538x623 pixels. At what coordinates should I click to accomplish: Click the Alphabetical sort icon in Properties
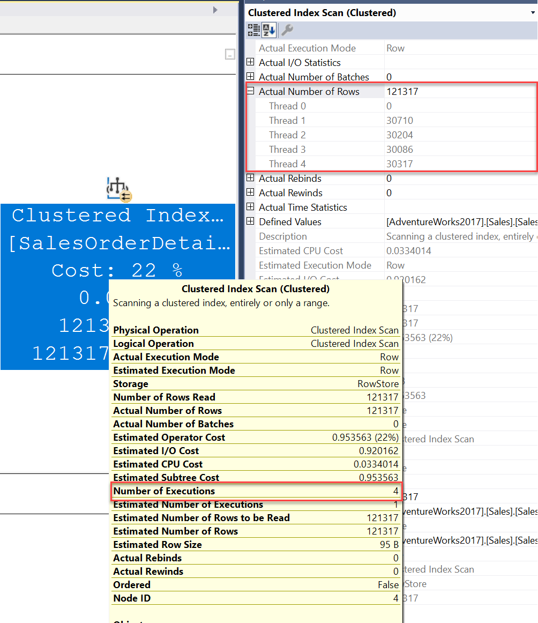268,31
